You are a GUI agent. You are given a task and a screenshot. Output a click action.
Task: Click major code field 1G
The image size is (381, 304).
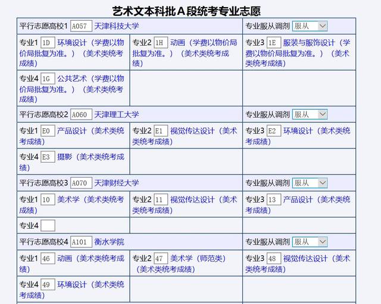[48, 79]
